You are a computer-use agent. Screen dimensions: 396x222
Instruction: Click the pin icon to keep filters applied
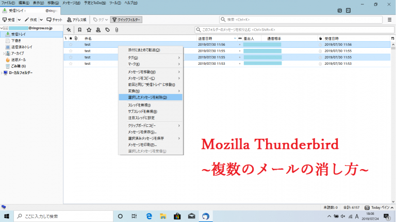[x=69, y=30]
